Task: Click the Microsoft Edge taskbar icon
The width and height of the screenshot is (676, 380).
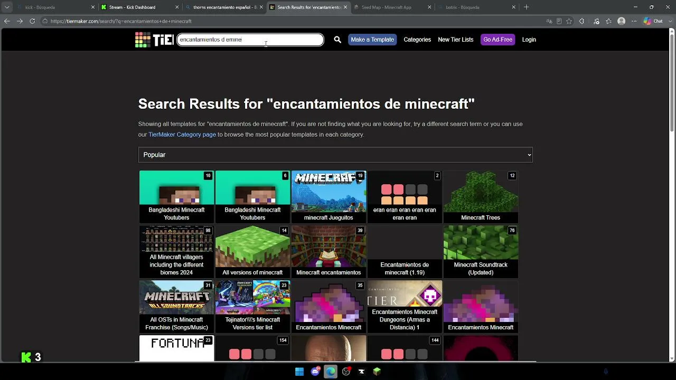Action: click(331, 372)
